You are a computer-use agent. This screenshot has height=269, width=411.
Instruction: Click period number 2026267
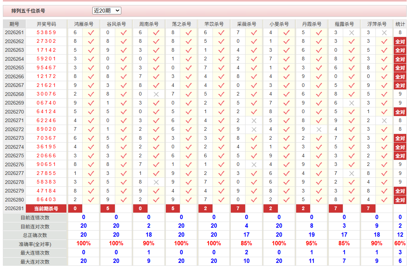(14, 85)
